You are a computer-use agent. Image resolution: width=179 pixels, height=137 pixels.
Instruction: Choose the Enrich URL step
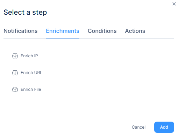coord(27,73)
